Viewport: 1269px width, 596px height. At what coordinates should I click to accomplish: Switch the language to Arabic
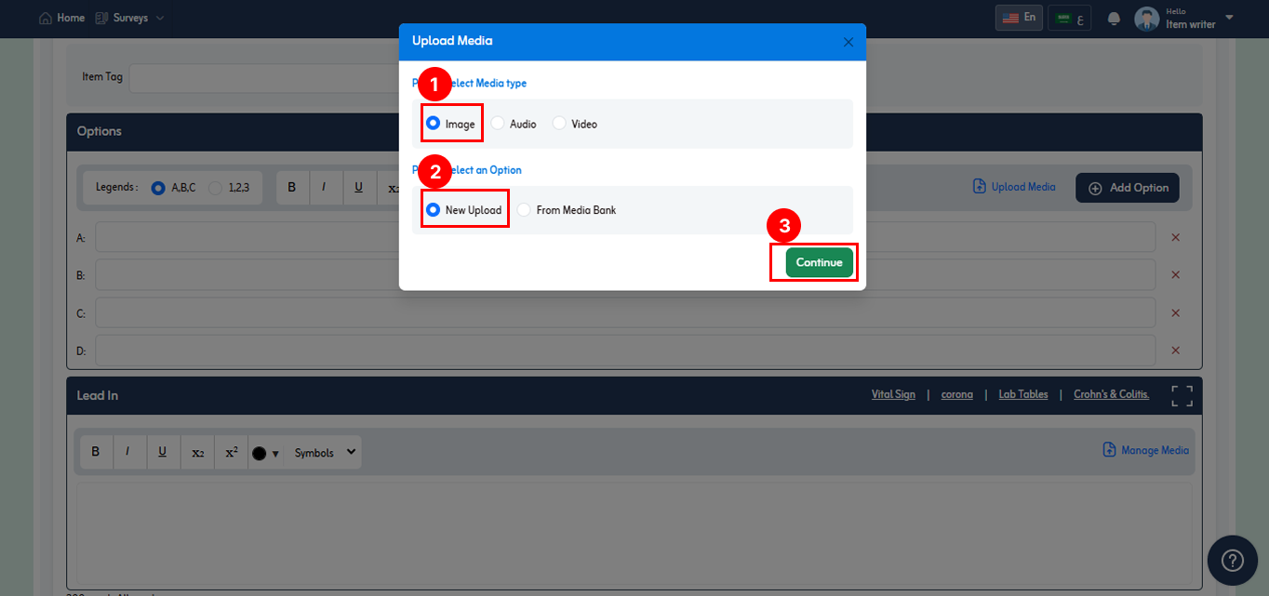1070,18
